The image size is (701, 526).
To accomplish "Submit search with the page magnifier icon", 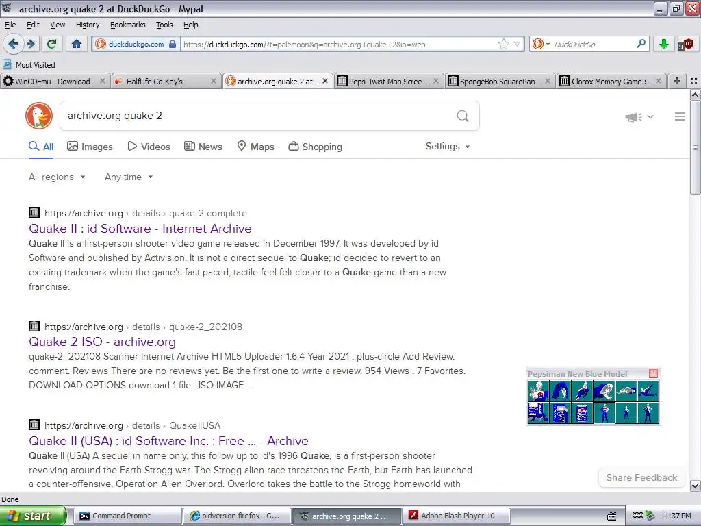I will pyautogui.click(x=463, y=116).
